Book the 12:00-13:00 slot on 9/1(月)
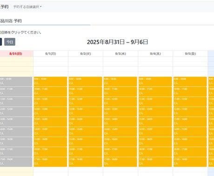 [50, 112]
